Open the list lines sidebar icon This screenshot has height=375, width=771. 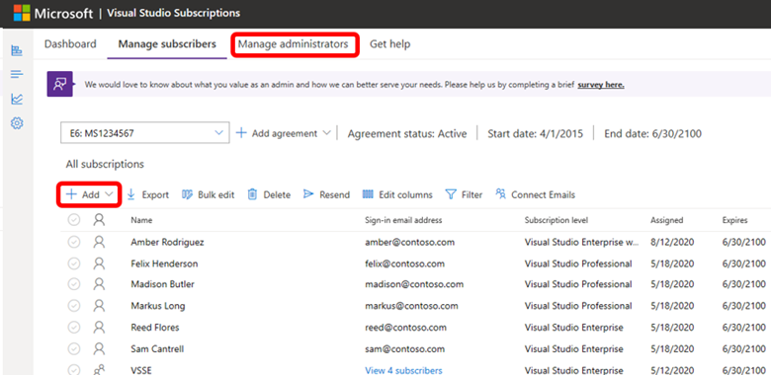pos(17,75)
